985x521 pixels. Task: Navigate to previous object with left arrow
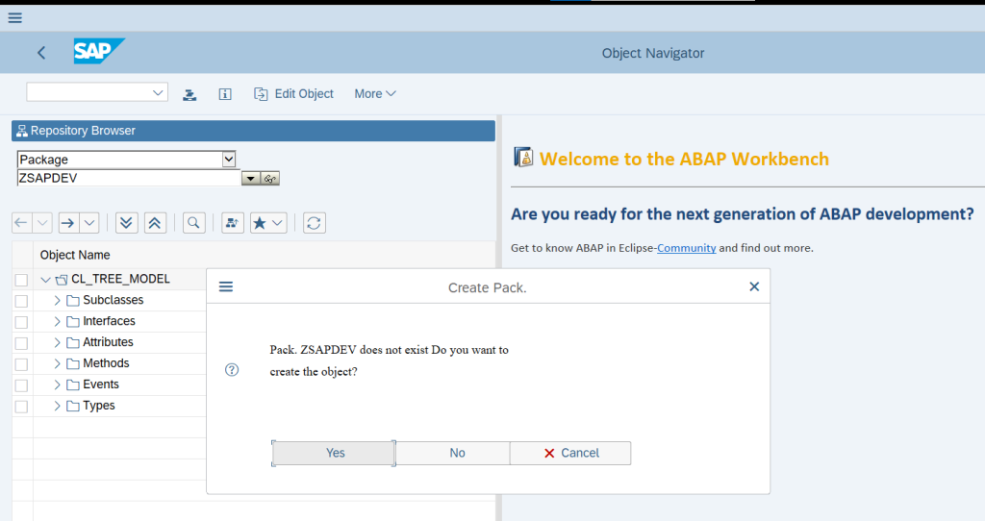[x=21, y=223]
